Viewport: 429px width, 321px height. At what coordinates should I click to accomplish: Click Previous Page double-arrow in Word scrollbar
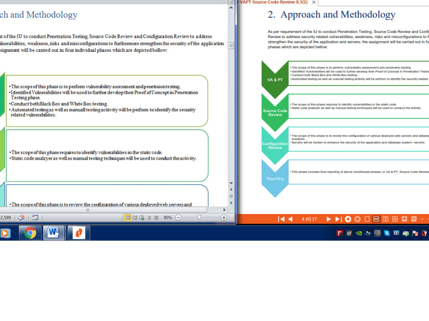231,190
